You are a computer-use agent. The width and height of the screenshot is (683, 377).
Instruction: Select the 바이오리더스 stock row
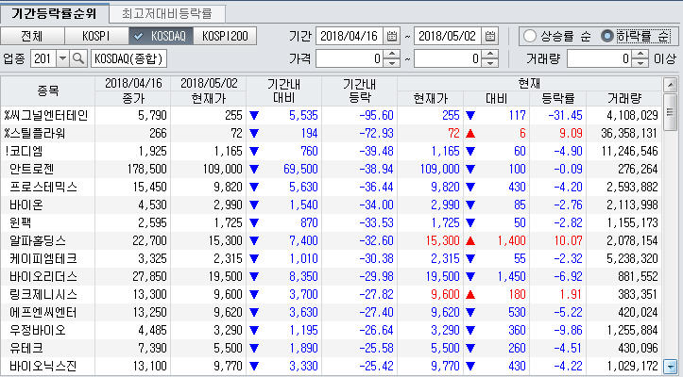331,276
